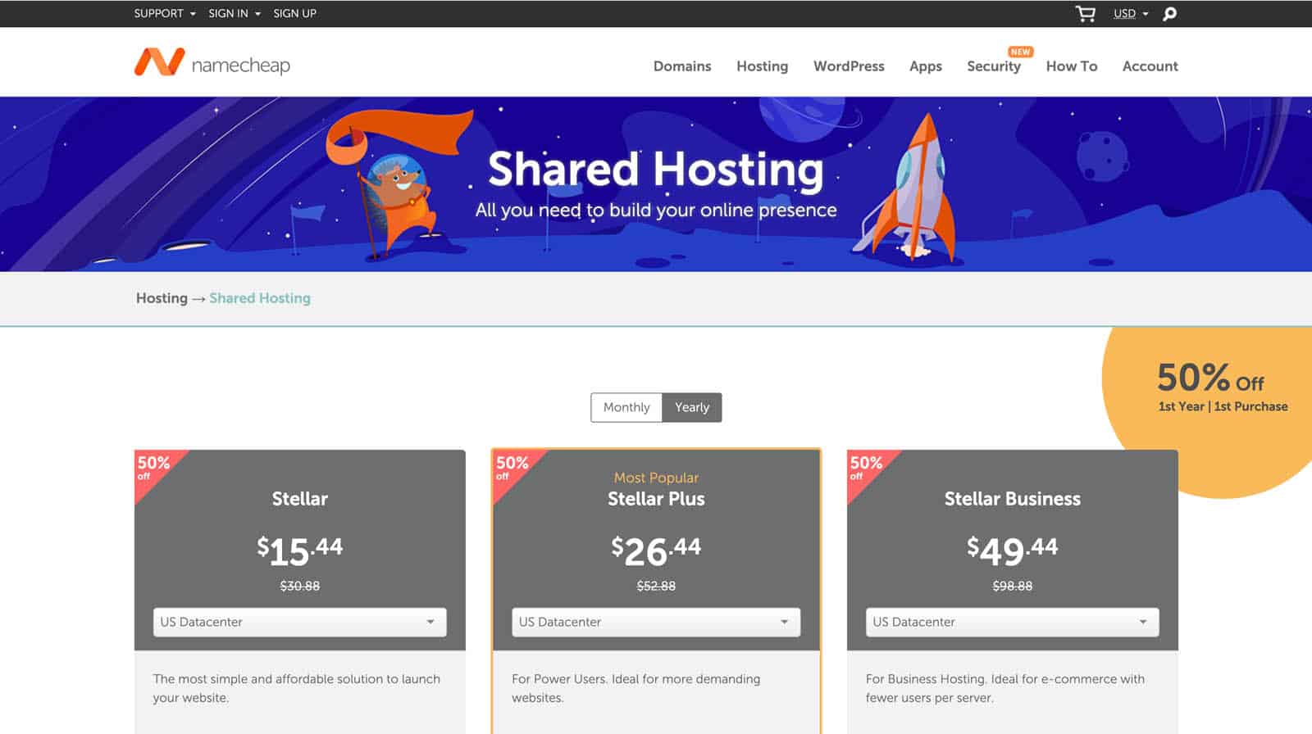Click the For Power Users description
Image resolution: width=1312 pixels, height=734 pixels.
pos(636,688)
